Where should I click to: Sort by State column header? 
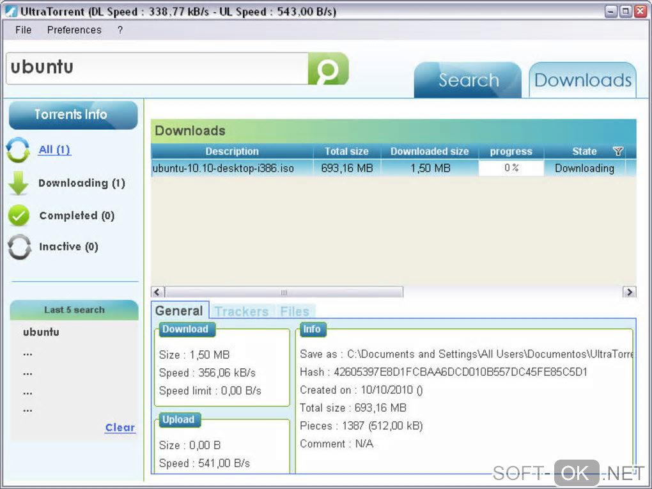tap(584, 151)
